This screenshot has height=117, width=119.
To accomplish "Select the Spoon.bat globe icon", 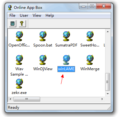I will pyautogui.click(x=43, y=36).
